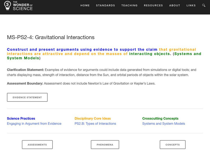Open the search magnifier icon

pyautogui.click(x=204, y=5)
